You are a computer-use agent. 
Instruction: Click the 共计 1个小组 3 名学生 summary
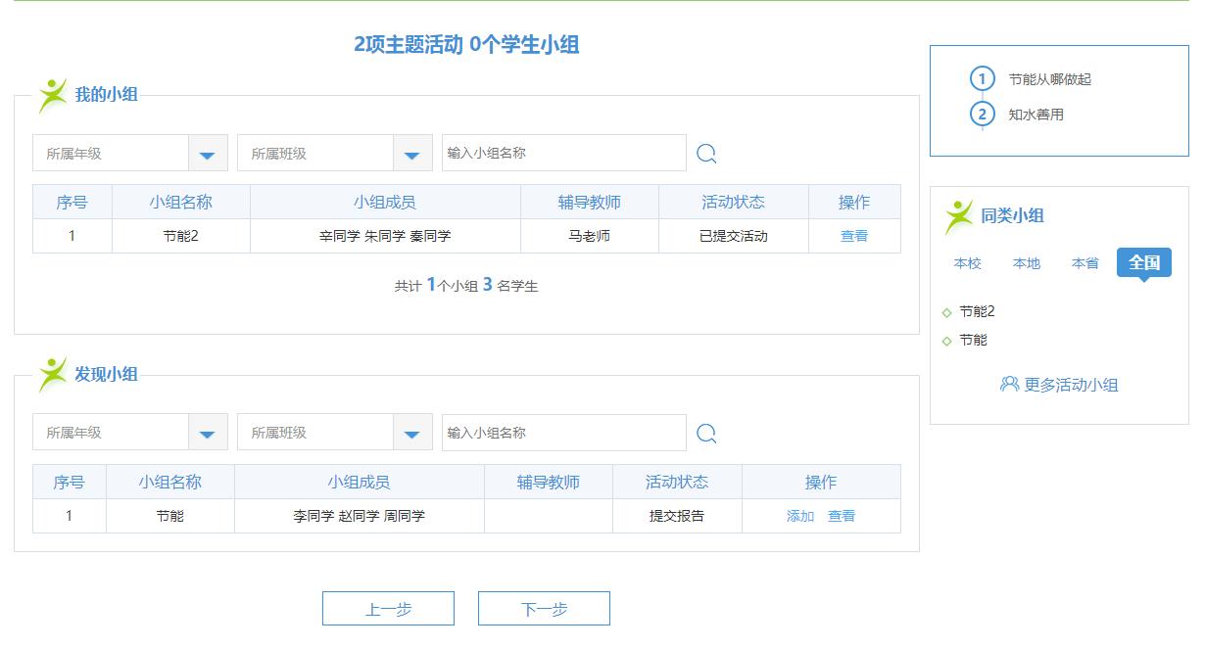[466, 286]
